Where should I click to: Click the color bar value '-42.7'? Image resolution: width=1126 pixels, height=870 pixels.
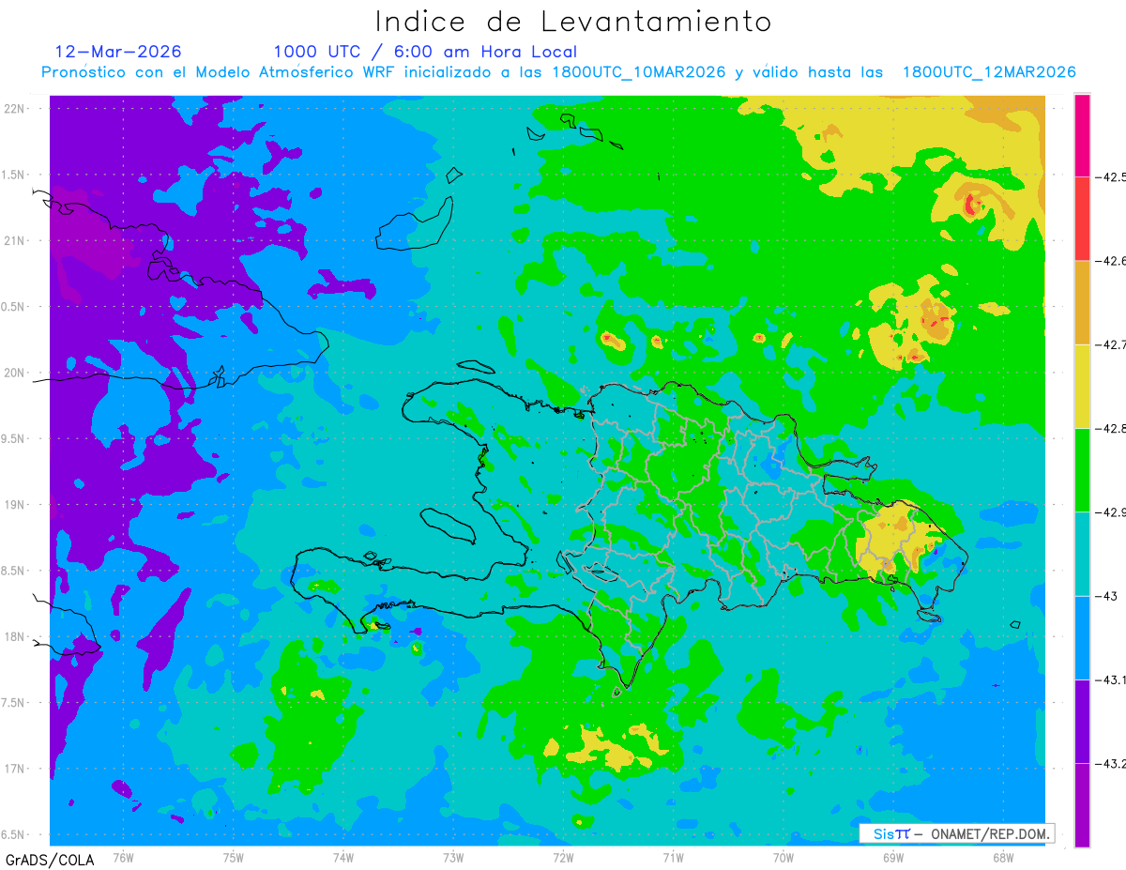coord(1110,344)
